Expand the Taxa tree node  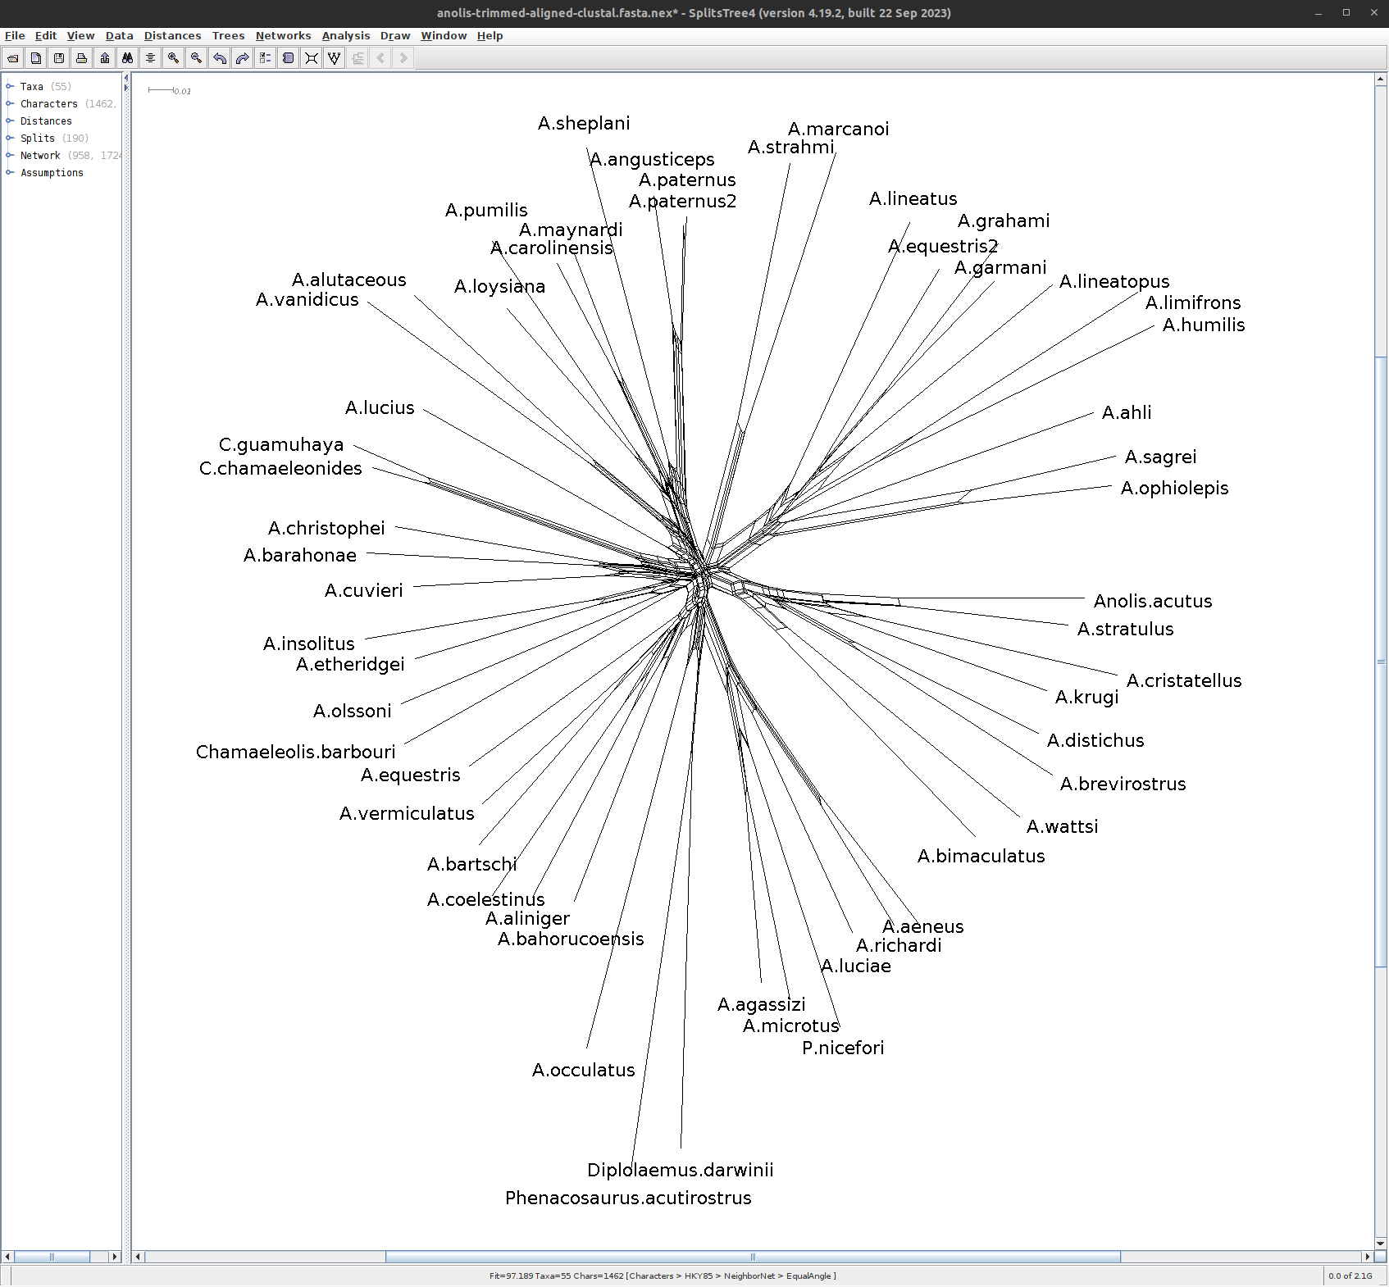[10, 86]
